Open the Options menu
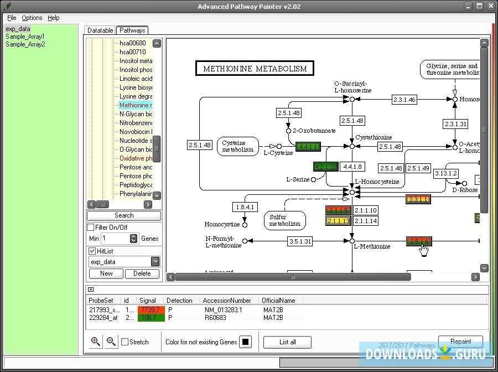This screenshot has height=372, width=498. (x=32, y=18)
